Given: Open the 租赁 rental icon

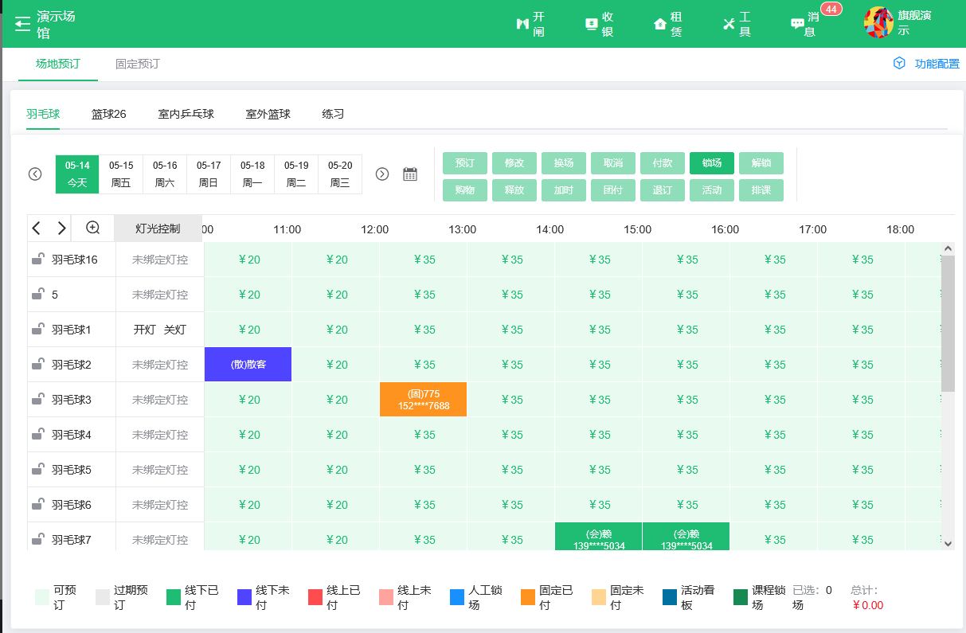Looking at the screenshot, I should [x=660, y=24].
